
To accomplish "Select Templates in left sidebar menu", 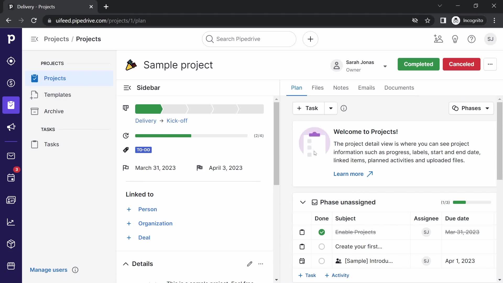I will [69, 95].
